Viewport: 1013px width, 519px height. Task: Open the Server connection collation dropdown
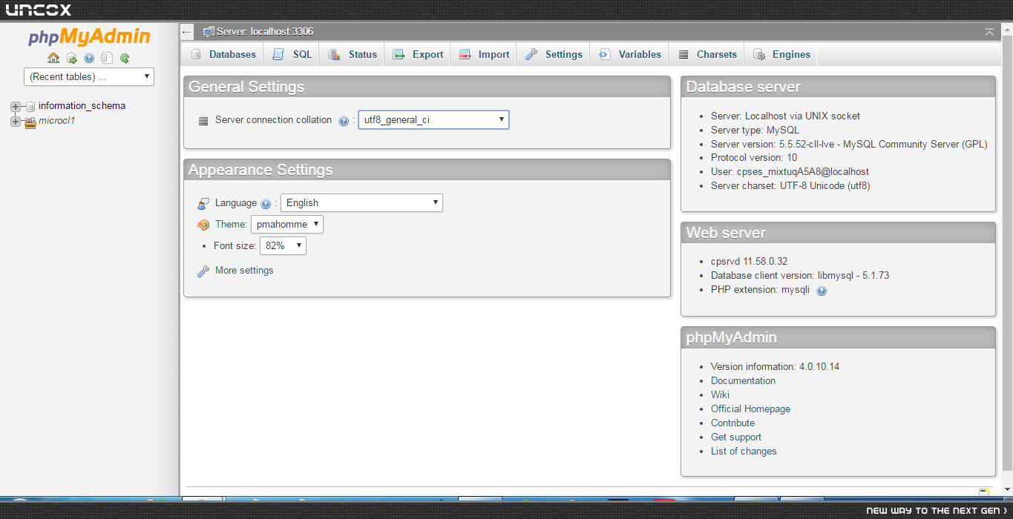[x=433, y=119]
